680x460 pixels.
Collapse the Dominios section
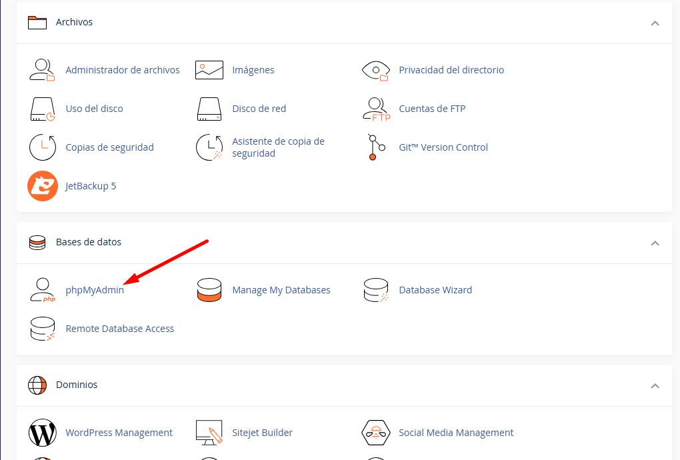pos(654,385)
